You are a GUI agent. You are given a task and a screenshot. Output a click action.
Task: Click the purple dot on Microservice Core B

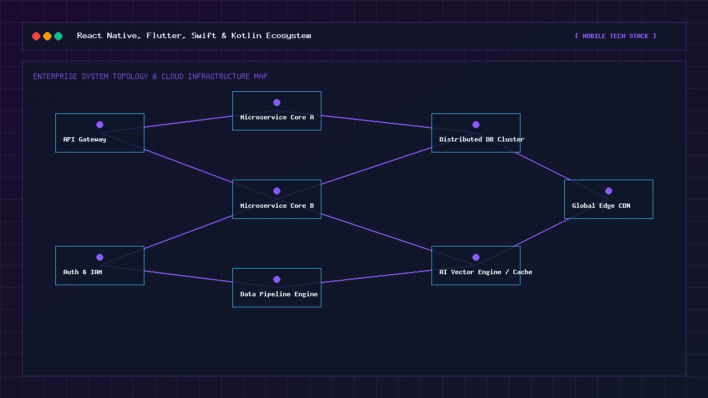click(277, 191)
